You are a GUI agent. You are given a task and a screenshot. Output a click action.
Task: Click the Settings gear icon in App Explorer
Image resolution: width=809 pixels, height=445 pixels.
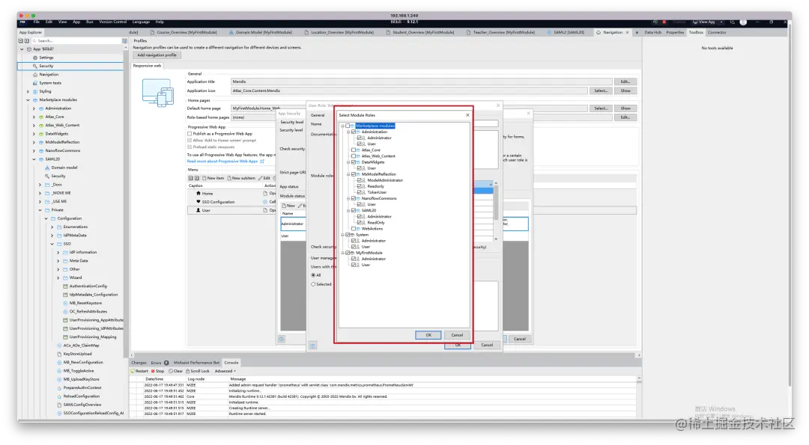tap(35, 58)
